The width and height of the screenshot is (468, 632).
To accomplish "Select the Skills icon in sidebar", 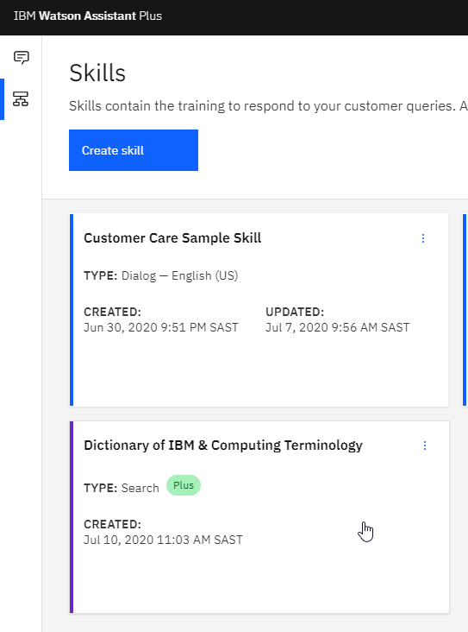I will click(x=21, y=98).
